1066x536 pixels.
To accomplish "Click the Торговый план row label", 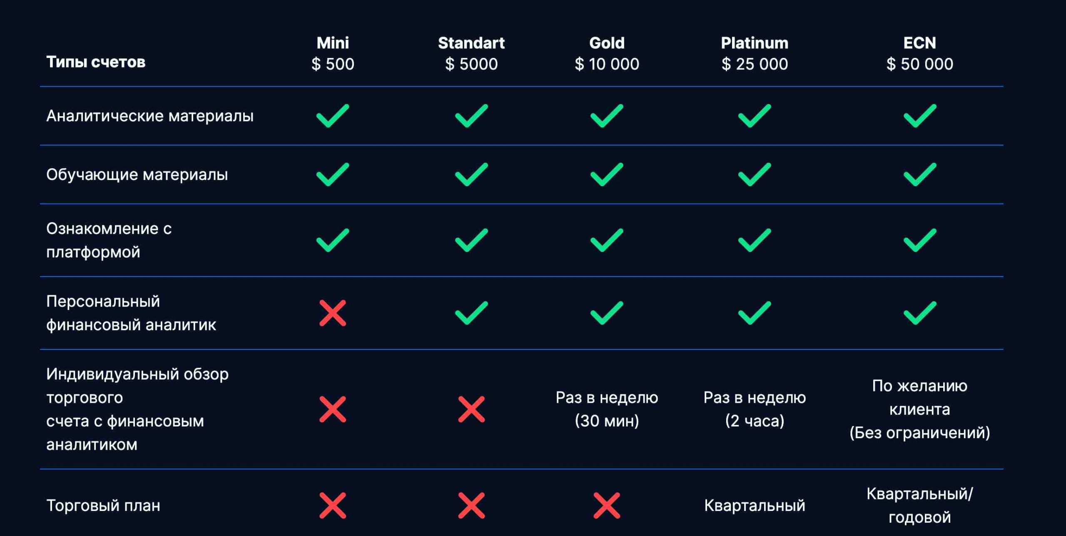I will (x=103, y=505).
